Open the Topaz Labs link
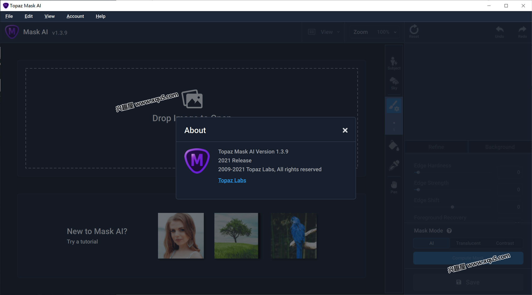 [x=232, y=180]
